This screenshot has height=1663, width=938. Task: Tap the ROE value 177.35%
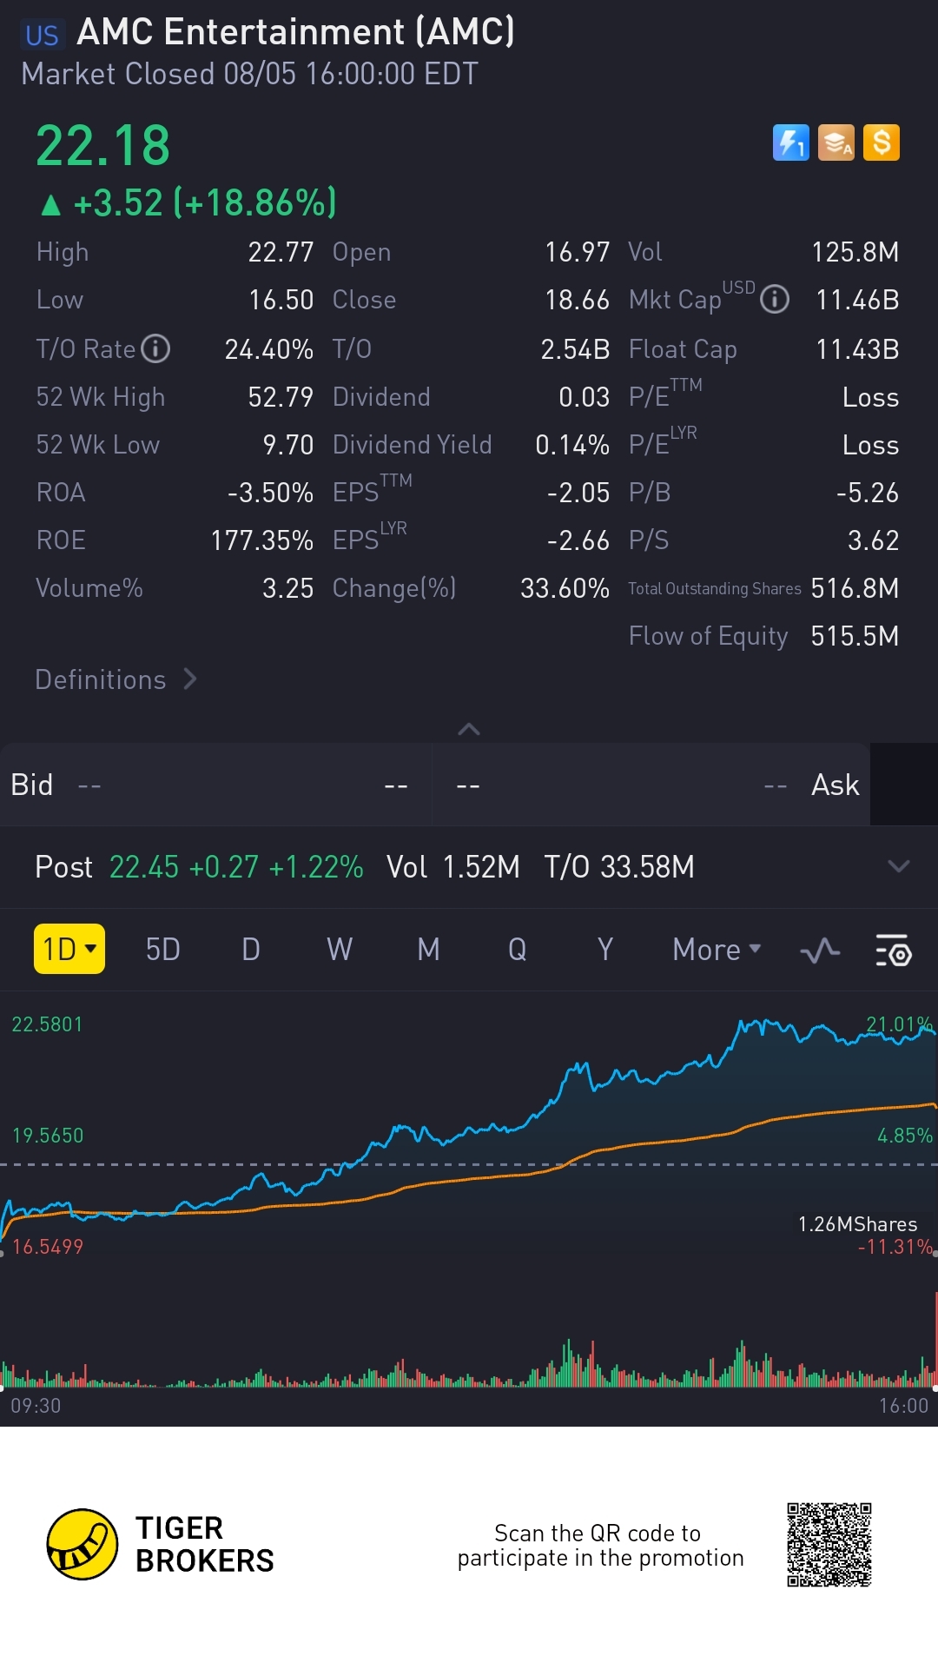pos(261,540)
